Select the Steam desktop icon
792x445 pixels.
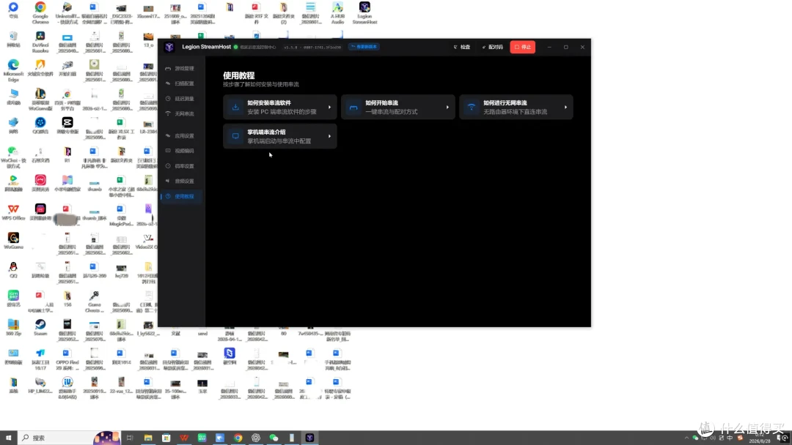pos(40,327)
